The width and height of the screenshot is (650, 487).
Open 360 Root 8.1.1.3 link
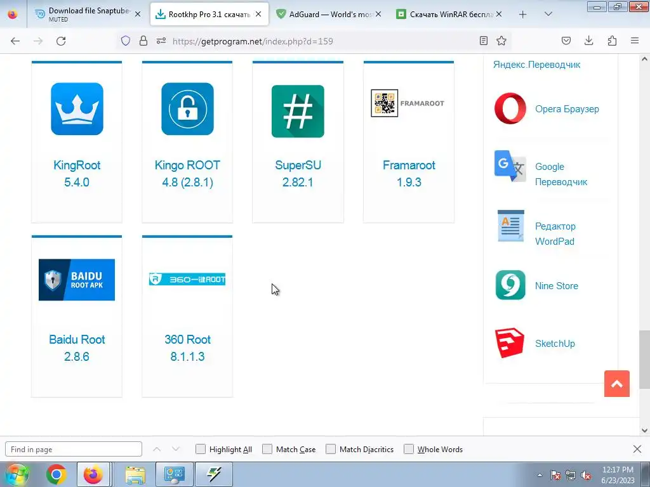pos(187,348)
